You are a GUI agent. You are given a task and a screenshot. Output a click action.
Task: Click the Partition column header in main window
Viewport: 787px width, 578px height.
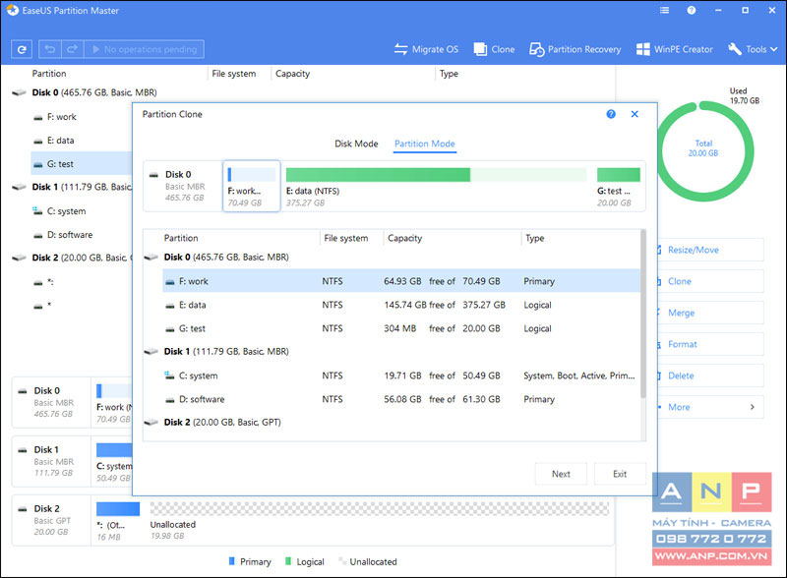click(x=49, y=74)
